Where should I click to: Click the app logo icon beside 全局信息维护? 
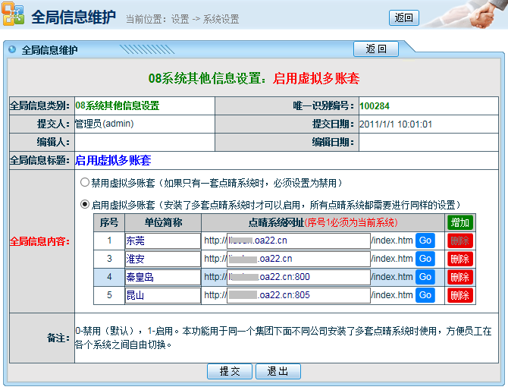point(13,16)
